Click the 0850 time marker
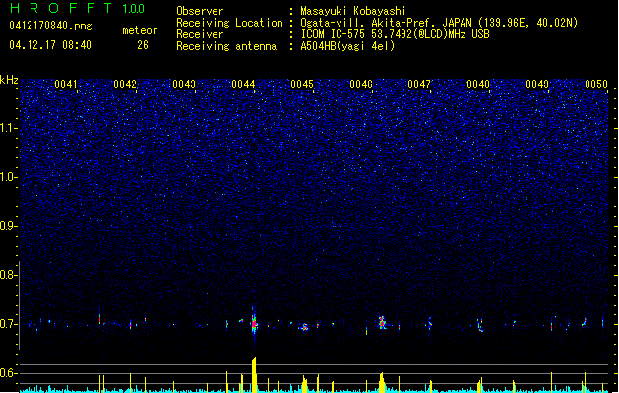The width and height of the screenshot is (619, 393). pos(596,84)
